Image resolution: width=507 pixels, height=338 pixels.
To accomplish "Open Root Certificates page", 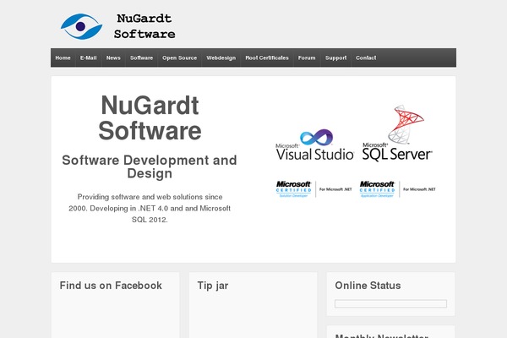I will pos(267,58).
